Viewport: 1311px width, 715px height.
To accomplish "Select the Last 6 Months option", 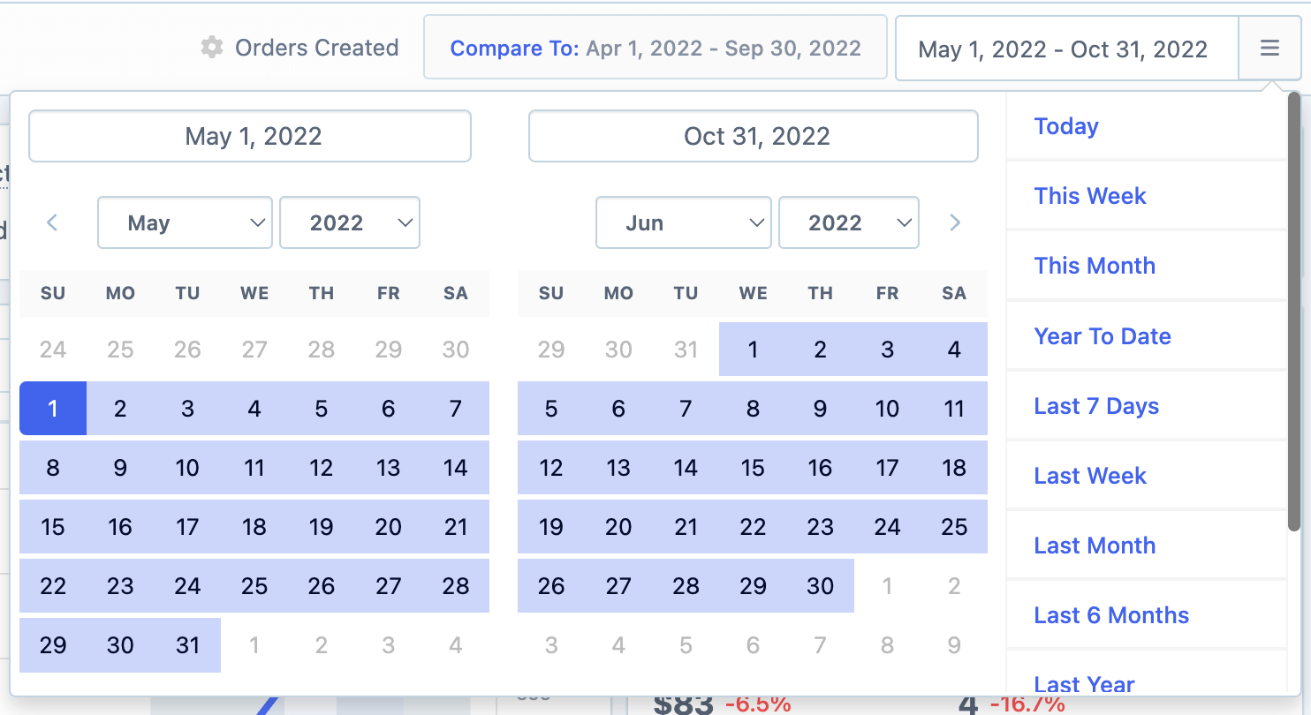I will [1110, 615].
